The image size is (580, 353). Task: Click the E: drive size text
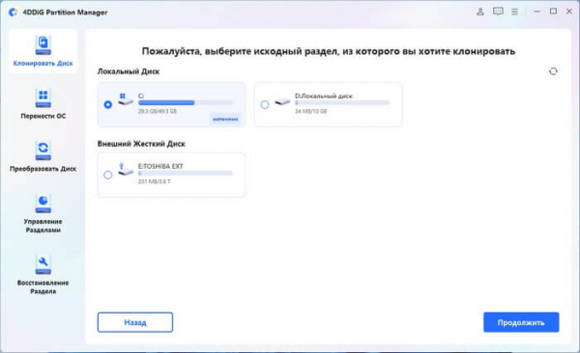(155, 181)
